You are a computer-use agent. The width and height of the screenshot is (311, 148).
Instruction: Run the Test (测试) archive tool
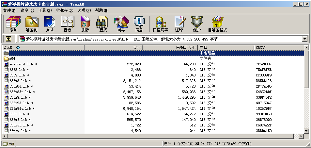(49, 24)
